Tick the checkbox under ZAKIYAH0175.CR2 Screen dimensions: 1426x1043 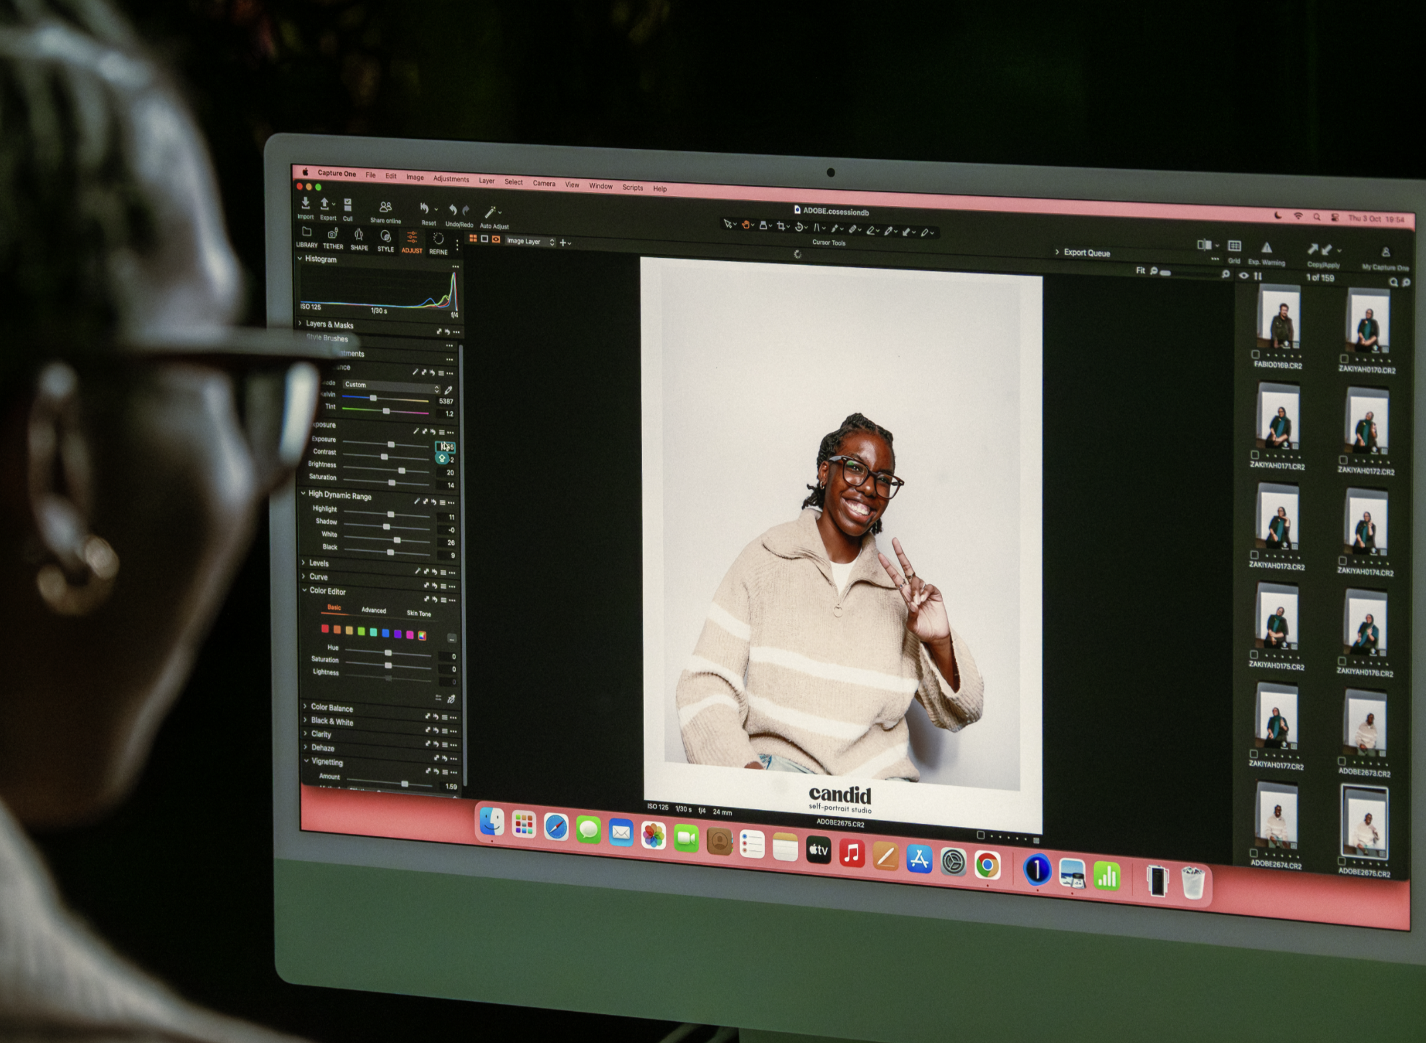[1254, 654]
